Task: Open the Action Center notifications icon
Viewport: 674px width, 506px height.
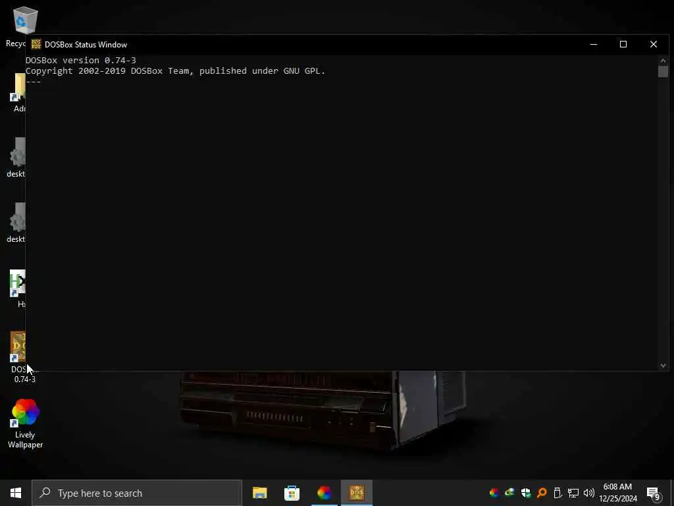Action: (x=654, y=493)
